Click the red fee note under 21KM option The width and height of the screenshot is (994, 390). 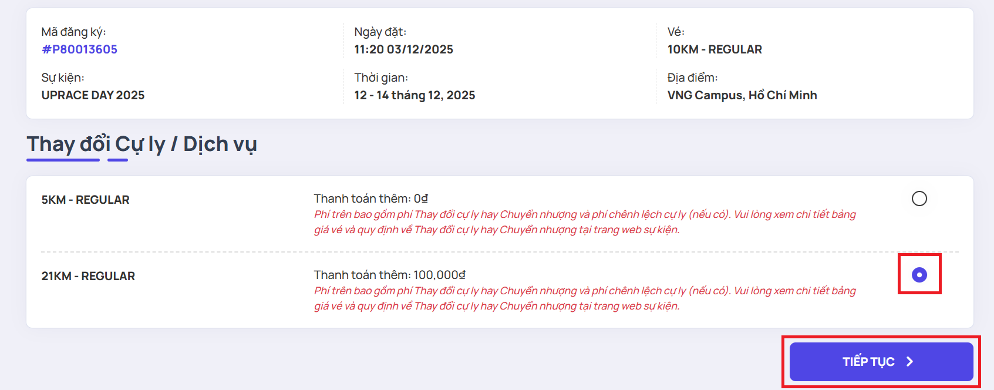click(x=584, y=298)
